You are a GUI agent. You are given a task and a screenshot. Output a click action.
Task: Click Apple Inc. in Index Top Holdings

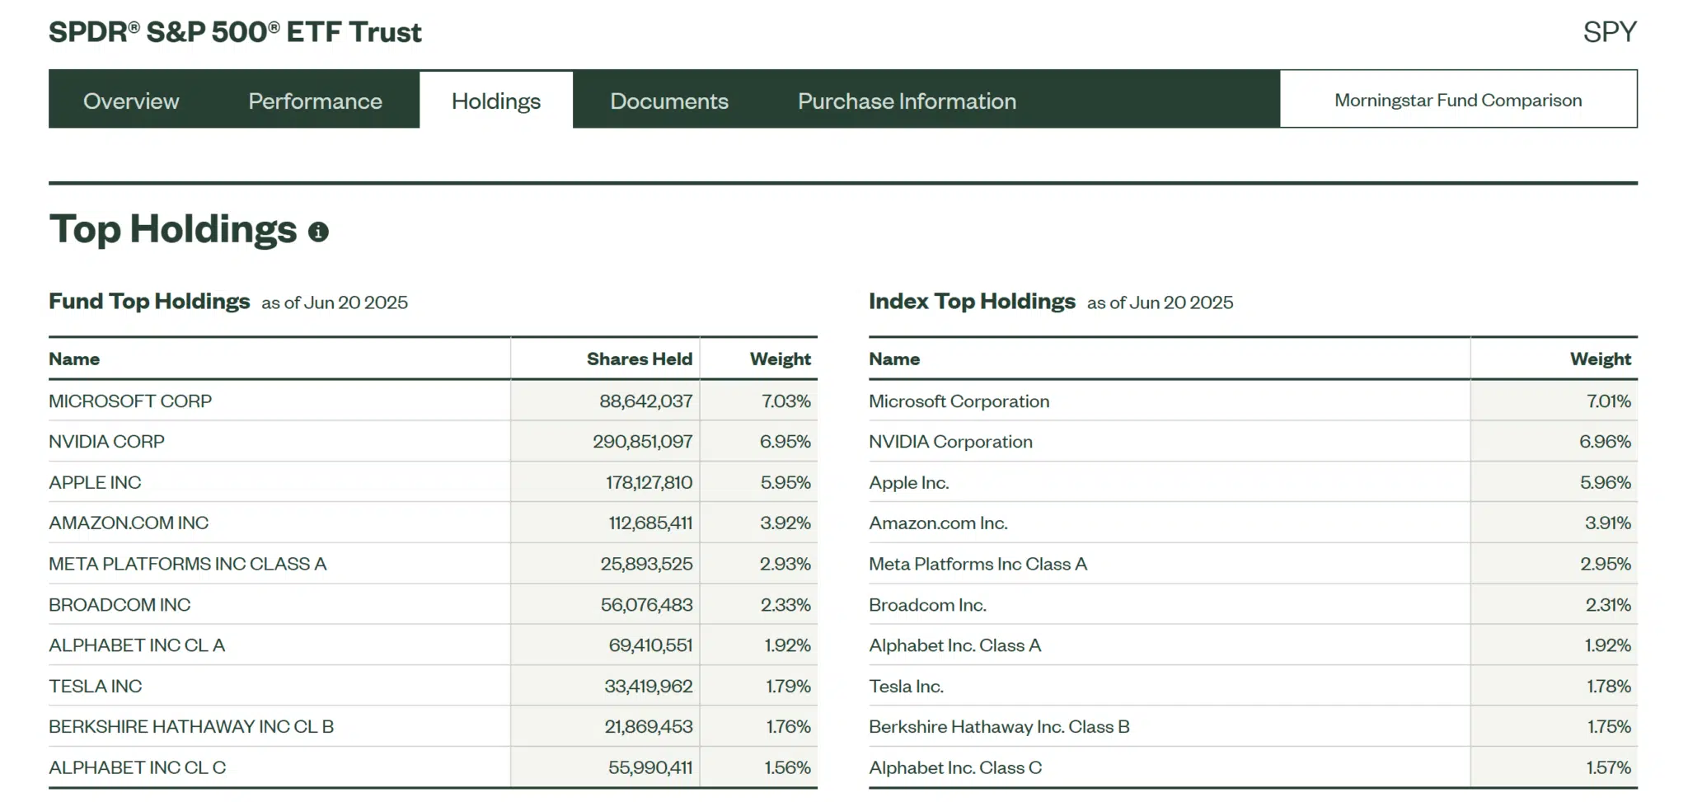[x=908, y=482]
